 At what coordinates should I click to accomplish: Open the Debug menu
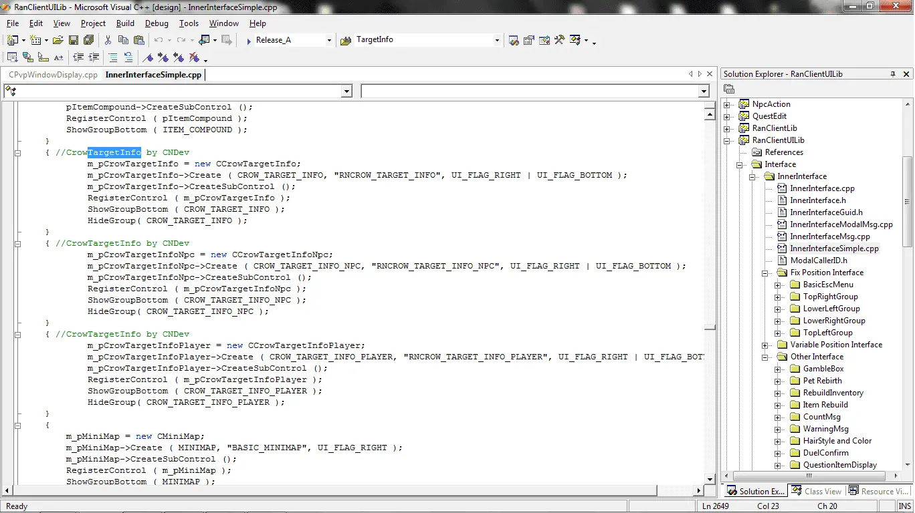point(157,23)
